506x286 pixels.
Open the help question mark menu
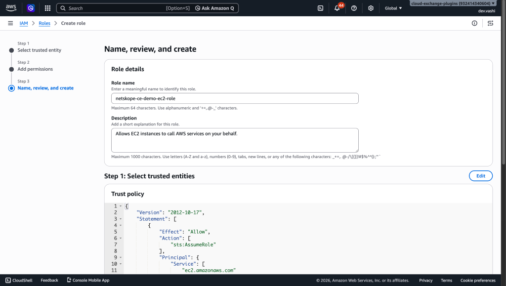(x=354, y=8)
